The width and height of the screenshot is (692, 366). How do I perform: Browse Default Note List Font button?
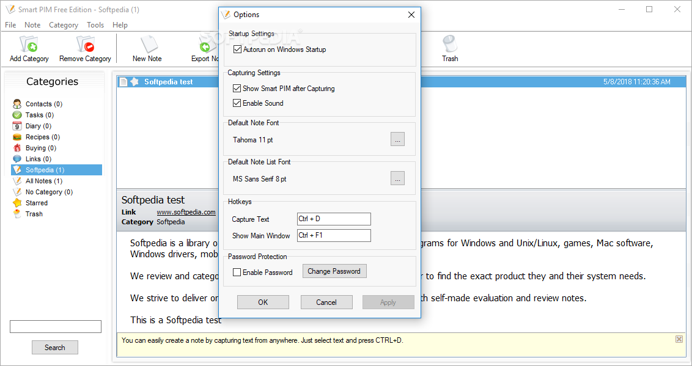click(x=397, y=178)
